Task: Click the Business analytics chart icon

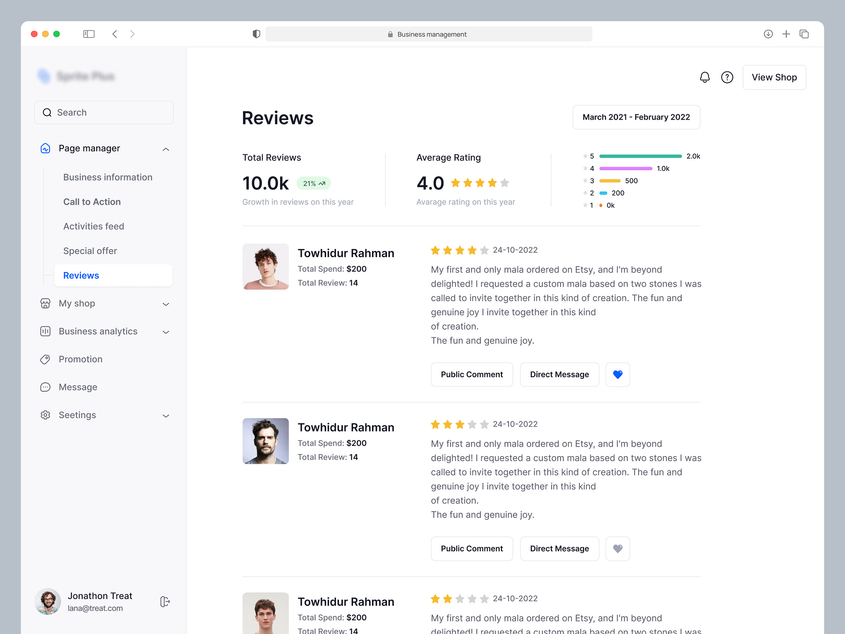Action: [x=45, y=331]
